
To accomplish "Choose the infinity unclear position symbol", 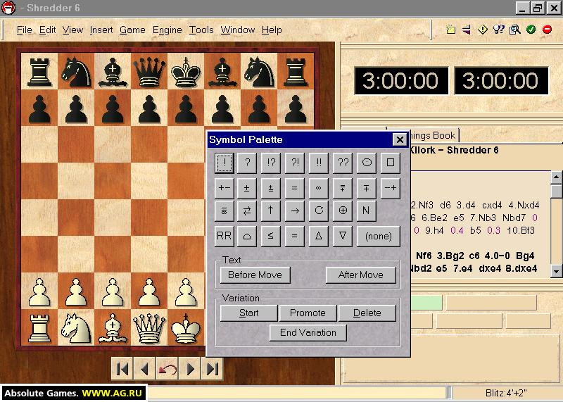I will coord(319,188).
